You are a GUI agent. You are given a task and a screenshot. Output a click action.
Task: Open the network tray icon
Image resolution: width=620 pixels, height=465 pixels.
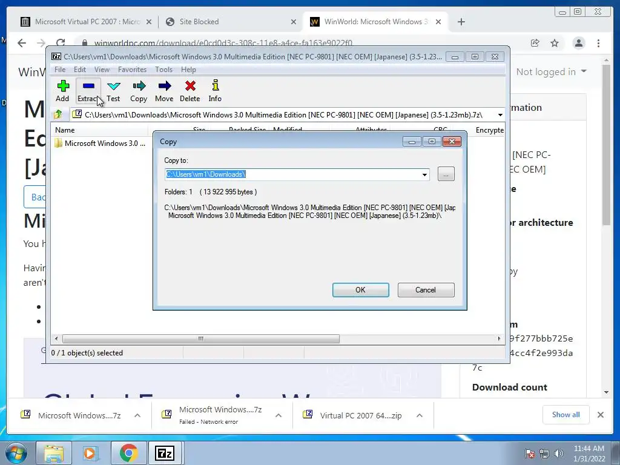point(544,453)
